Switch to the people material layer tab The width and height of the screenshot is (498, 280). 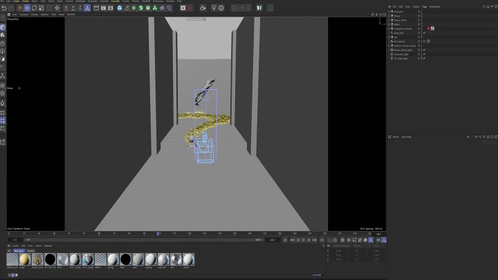[x=31, y=251]
